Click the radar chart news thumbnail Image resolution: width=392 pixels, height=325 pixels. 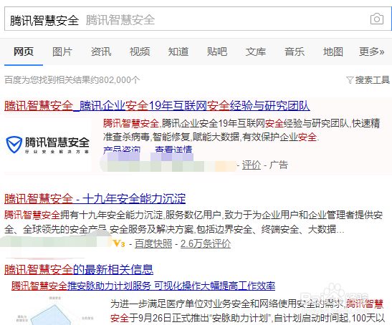(x=54, y=310)
